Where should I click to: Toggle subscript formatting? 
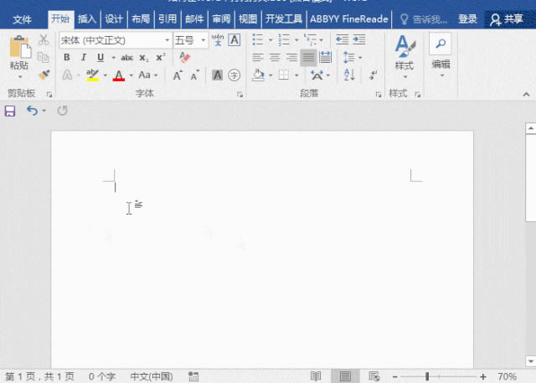point(144,58)
